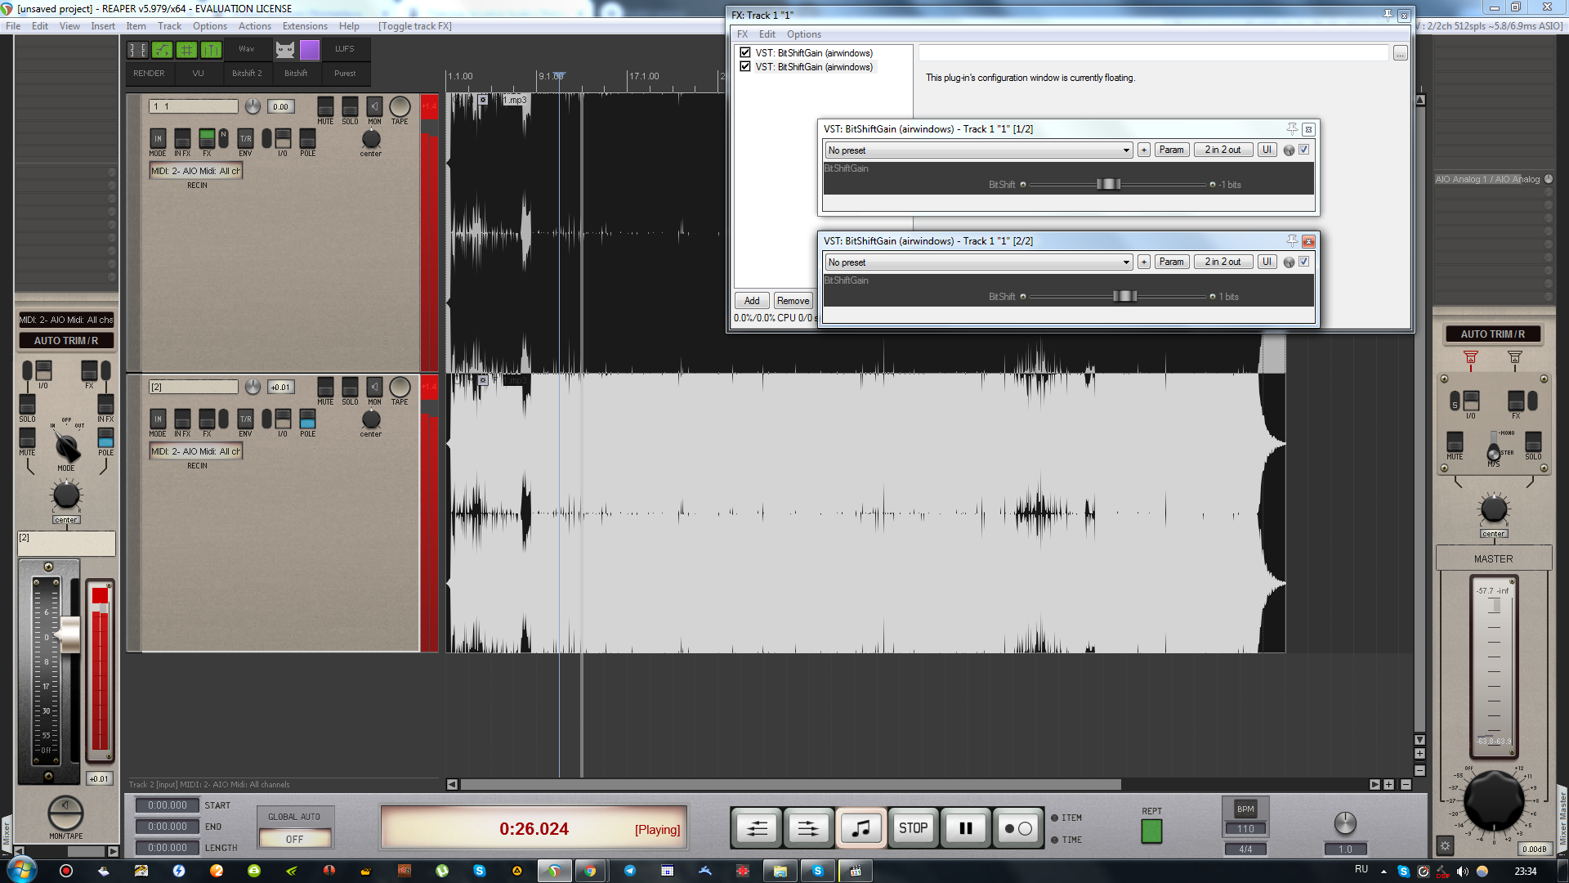Viewport: 1569px width, 883px height.
Task: Open 2 in 2 out routing for [1/2] plugin
Action: tap(1223, 150)
